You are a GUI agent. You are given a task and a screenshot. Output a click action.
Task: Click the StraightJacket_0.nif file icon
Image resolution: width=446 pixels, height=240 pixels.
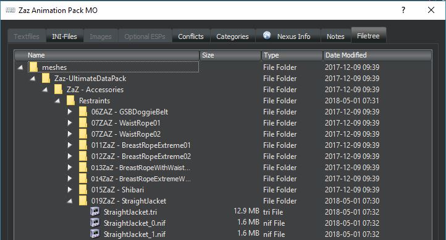pos(95,223)
